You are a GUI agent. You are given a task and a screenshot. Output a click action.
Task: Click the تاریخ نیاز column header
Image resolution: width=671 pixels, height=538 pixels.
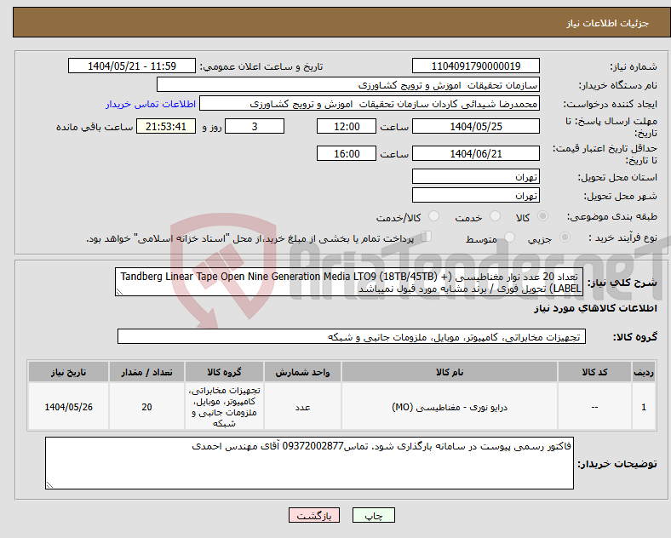click(x=68, y=372)
